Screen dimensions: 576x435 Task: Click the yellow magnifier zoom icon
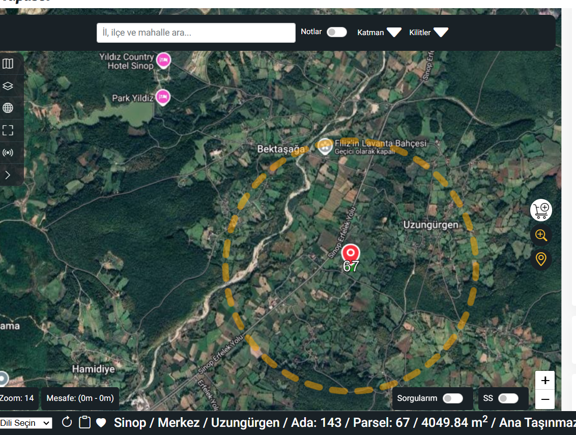541,235
